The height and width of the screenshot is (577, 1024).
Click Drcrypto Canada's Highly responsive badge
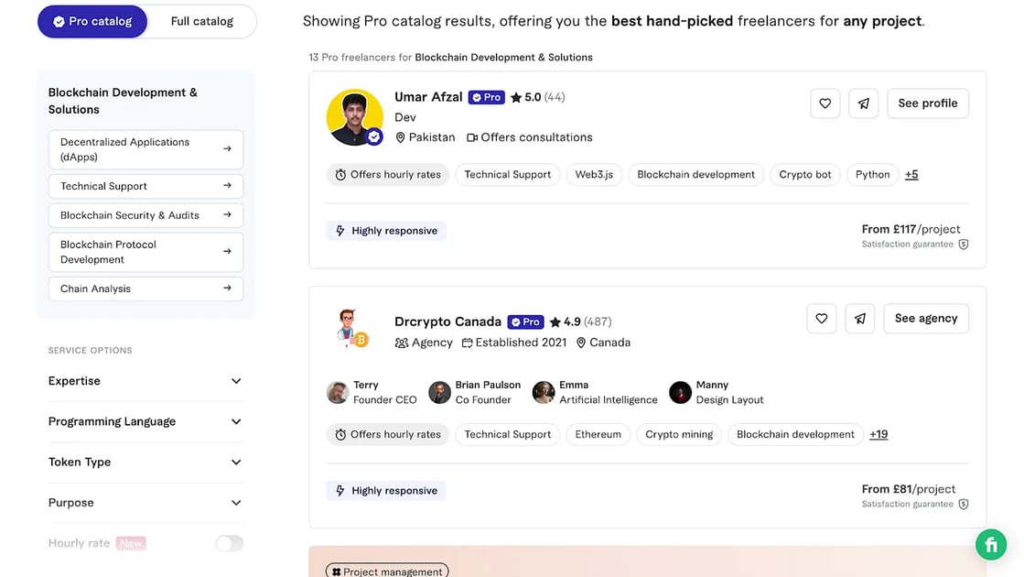386,491
